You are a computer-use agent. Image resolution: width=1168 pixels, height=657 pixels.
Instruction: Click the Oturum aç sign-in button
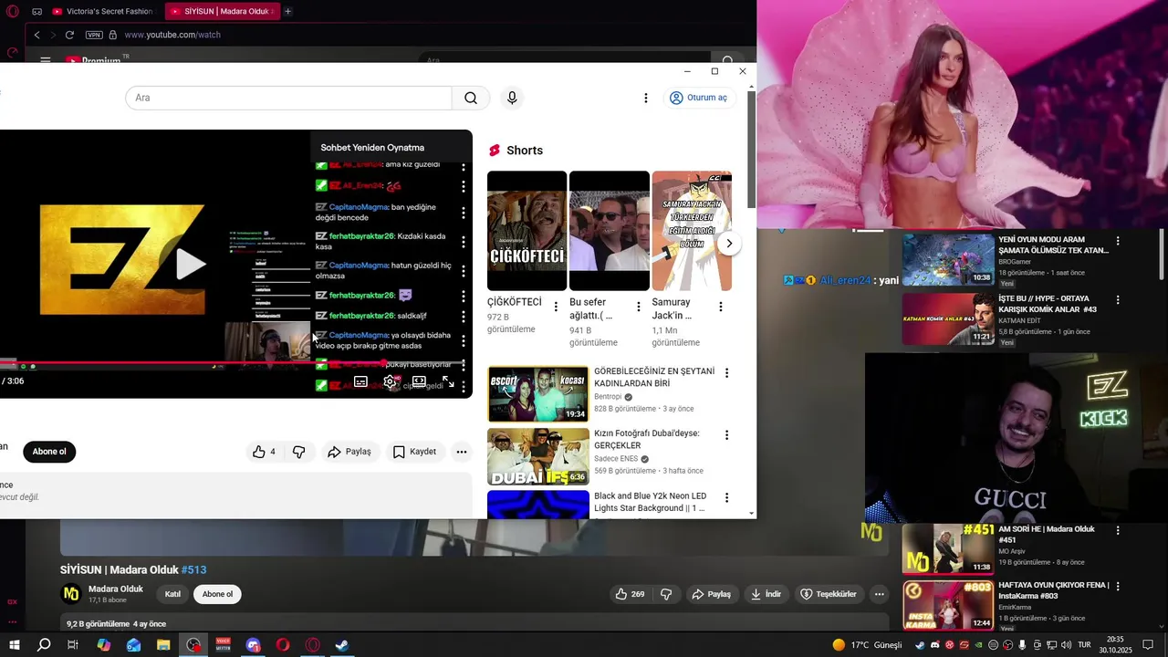tap(699, 98)
